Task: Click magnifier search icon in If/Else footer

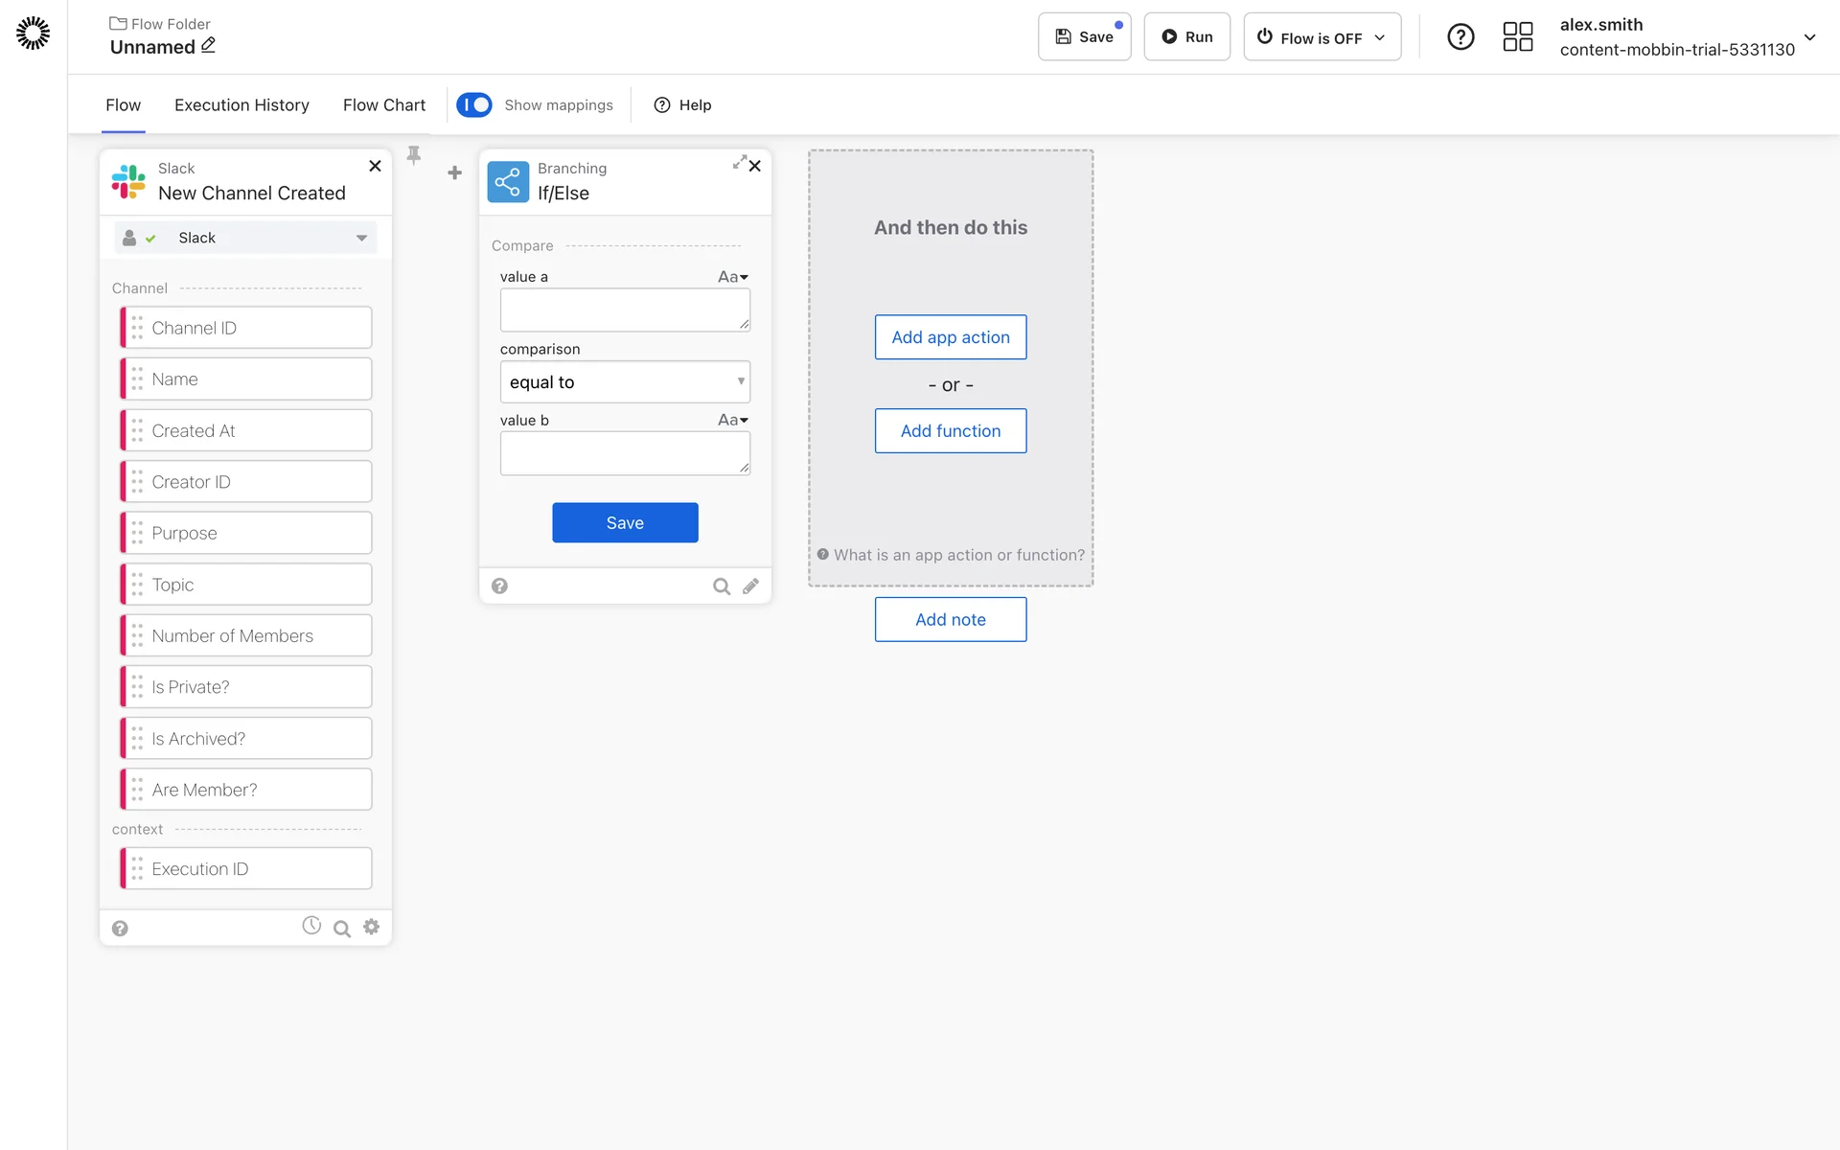Action: 721,586
